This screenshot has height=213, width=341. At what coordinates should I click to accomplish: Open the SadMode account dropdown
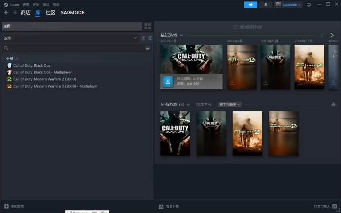coord(292,5)
